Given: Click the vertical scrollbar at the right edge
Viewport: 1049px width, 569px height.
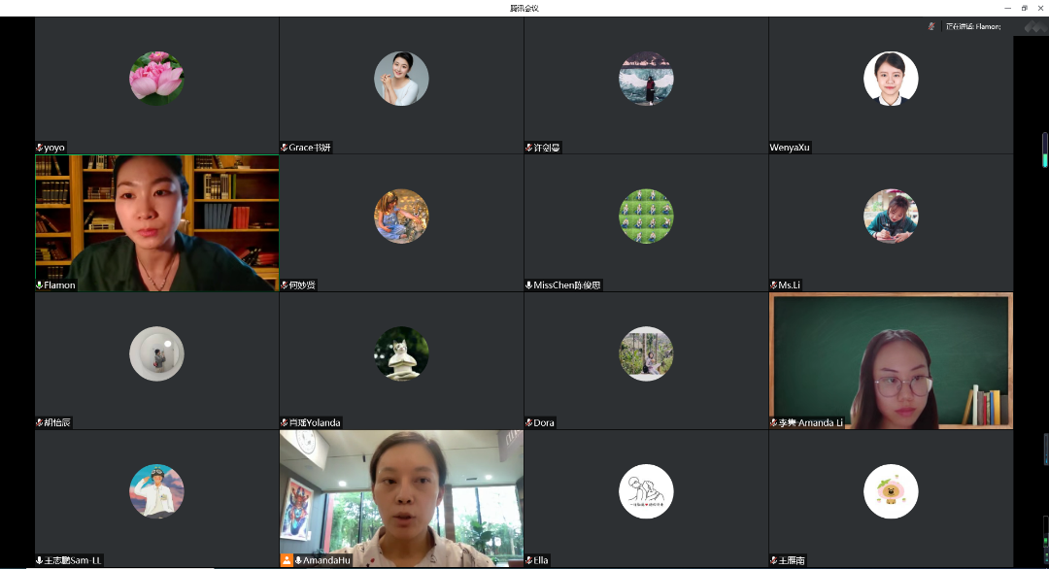Looking at the screenshot, I should pyautogui.click(x=1044, y=150).
